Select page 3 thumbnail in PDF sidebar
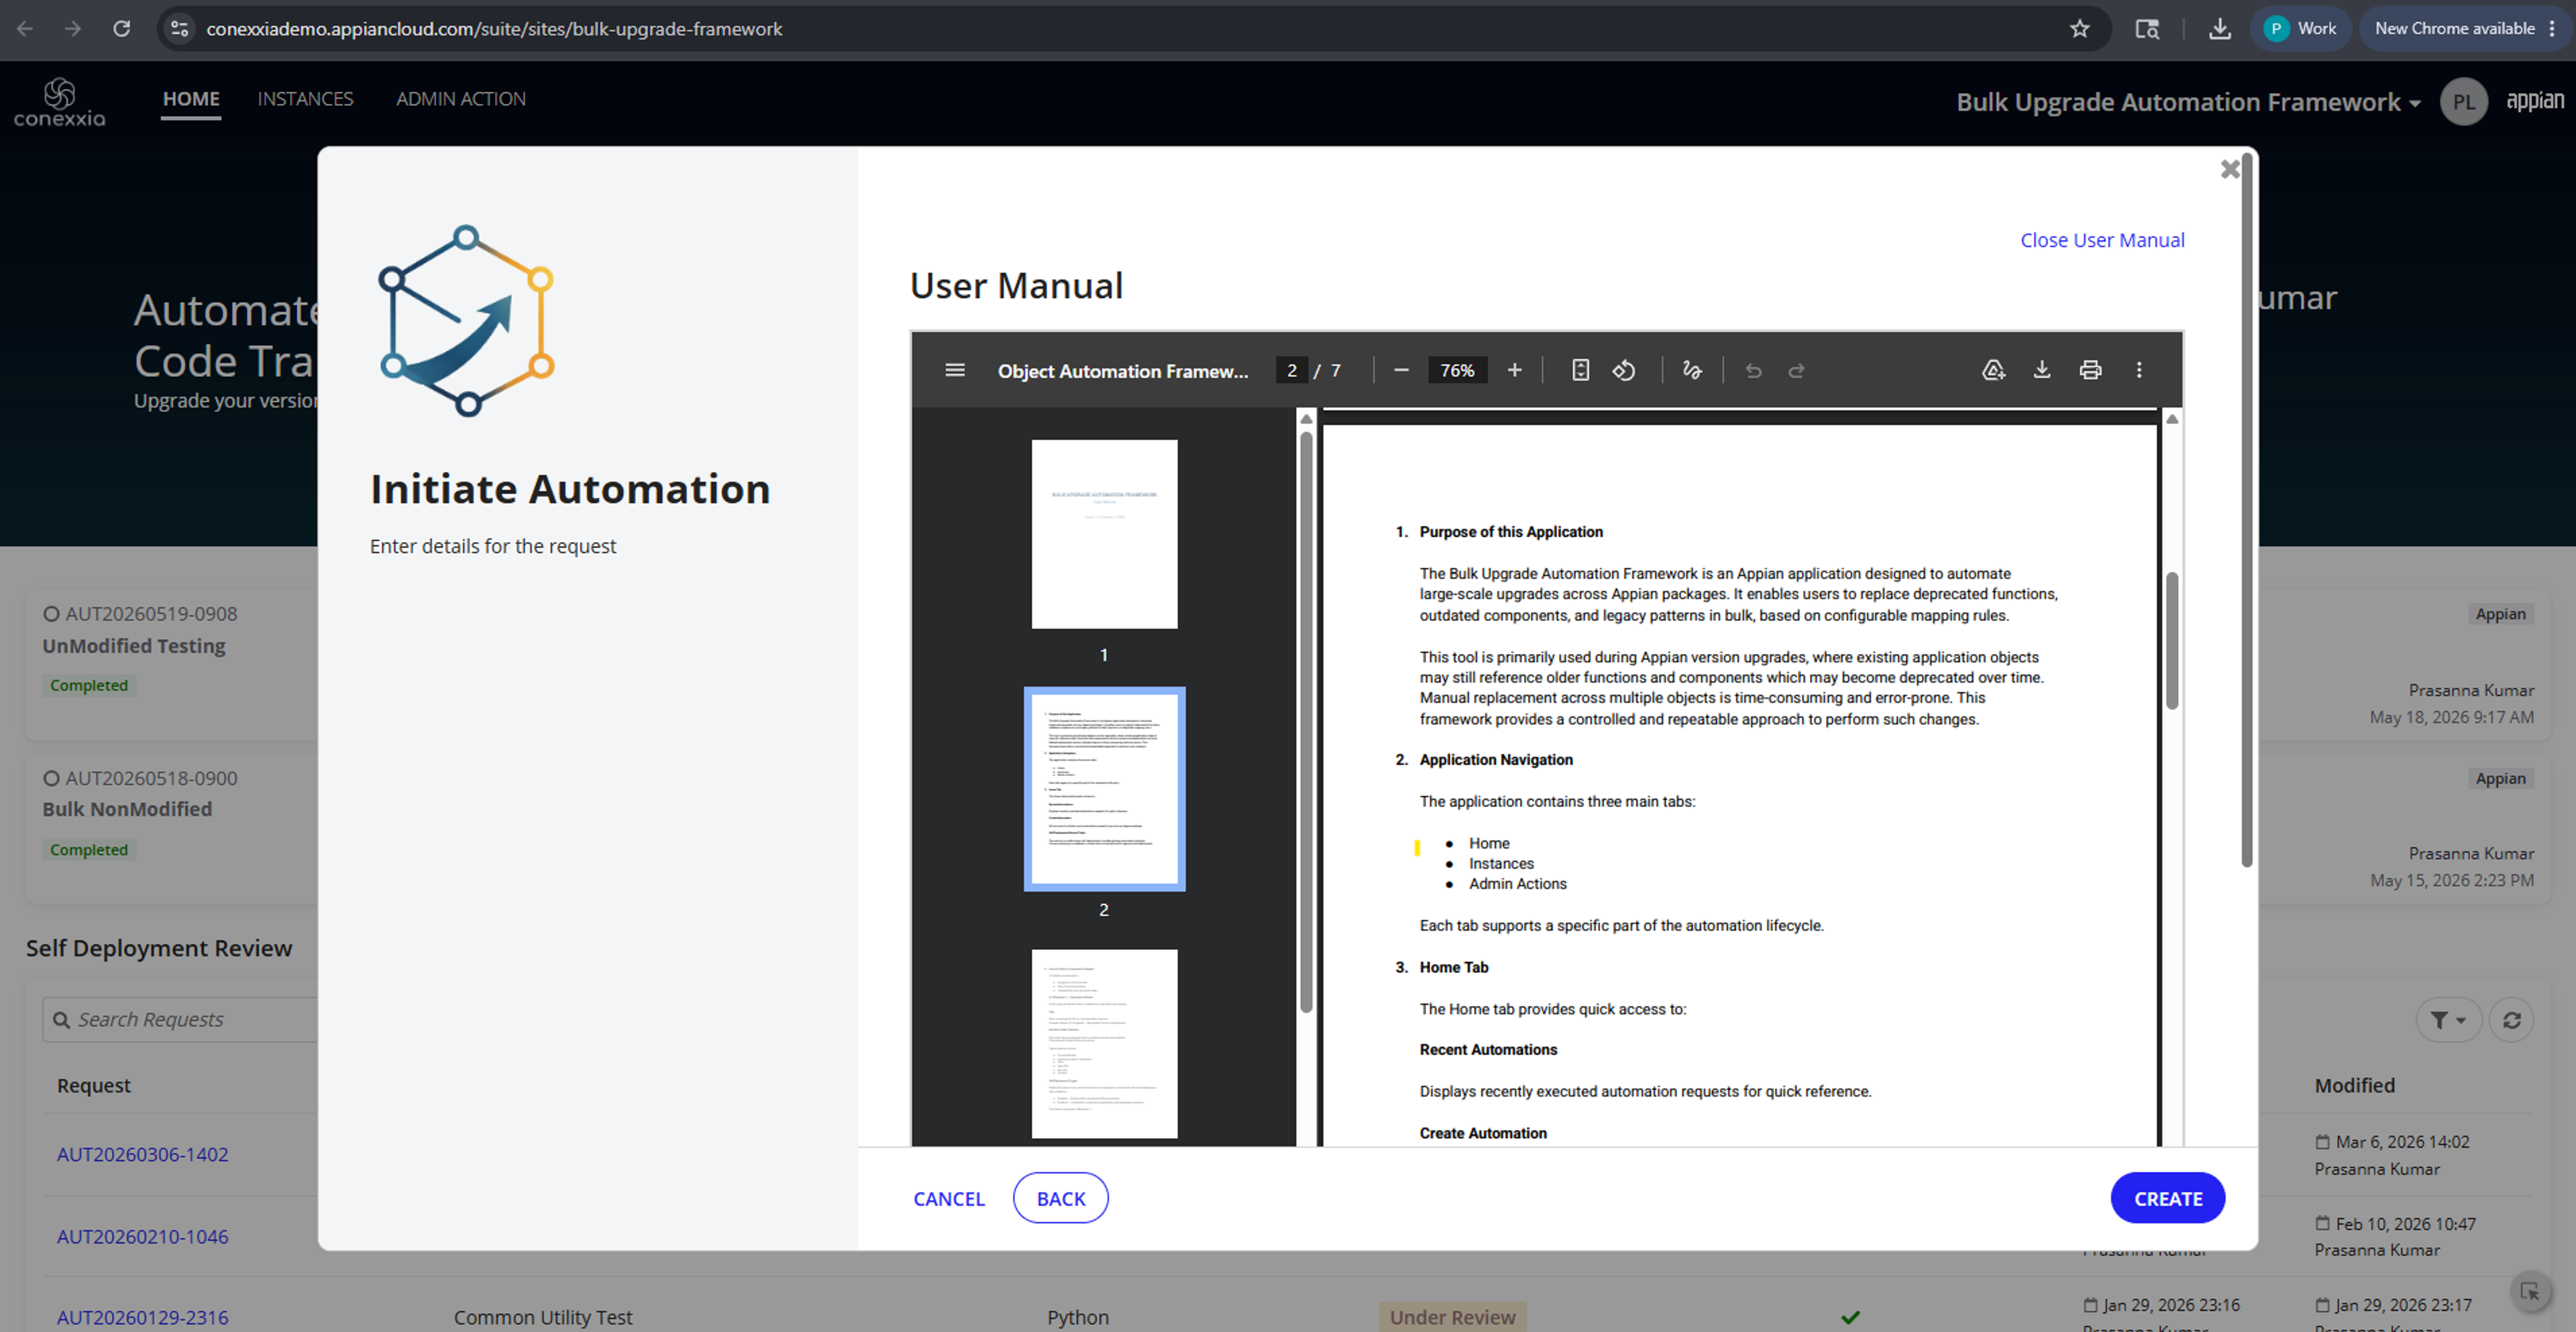2576x1332 pixels. [x=1104, y=1043]
